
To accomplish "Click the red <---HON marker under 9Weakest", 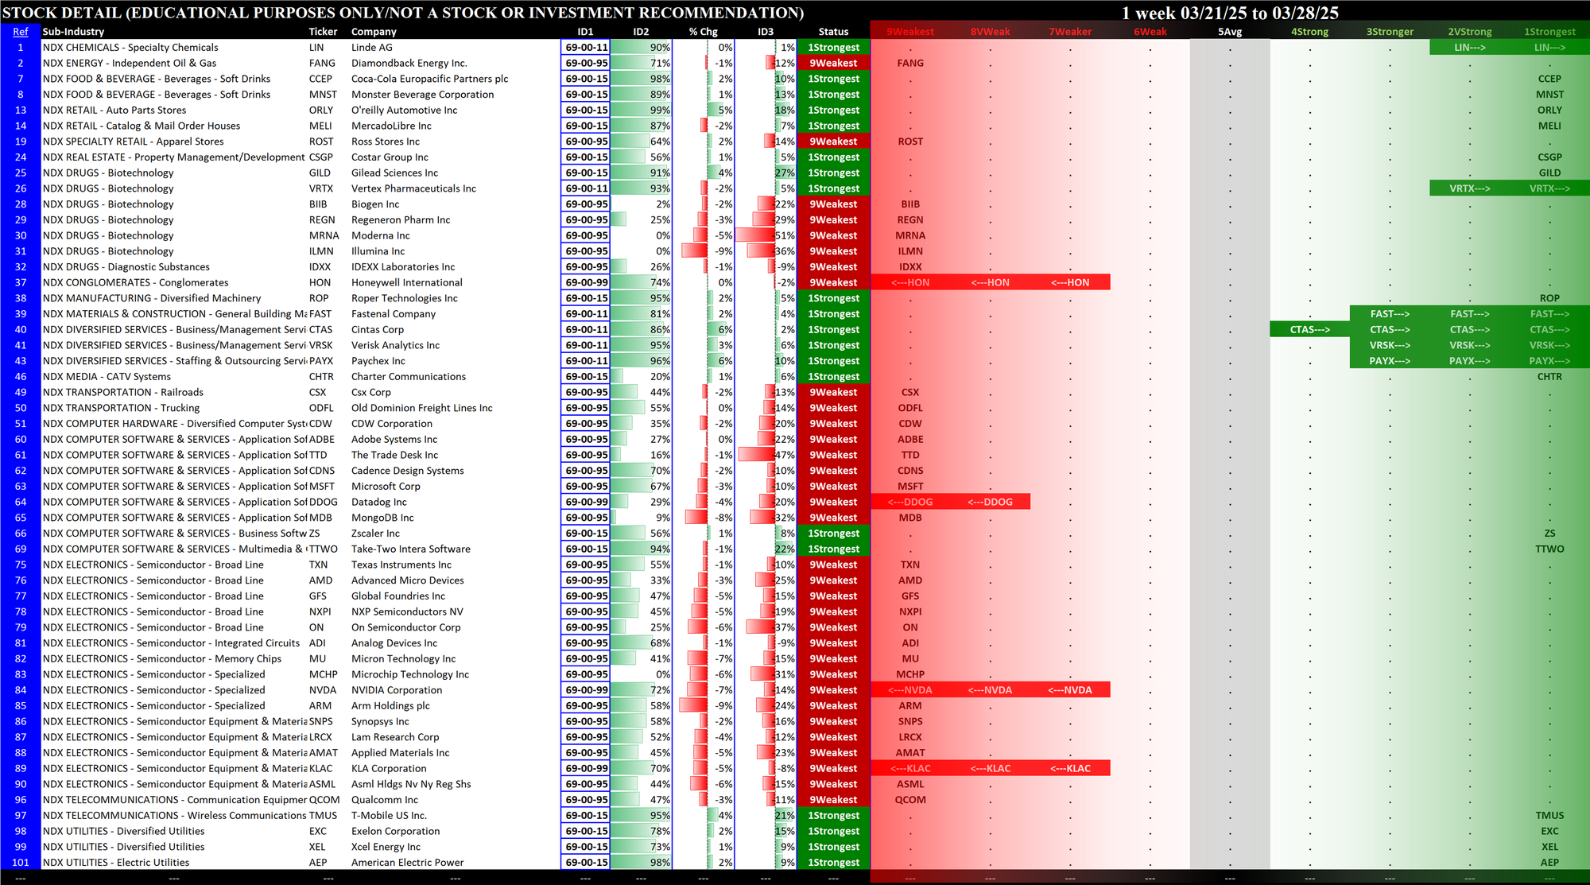I will tap(910, 283).
